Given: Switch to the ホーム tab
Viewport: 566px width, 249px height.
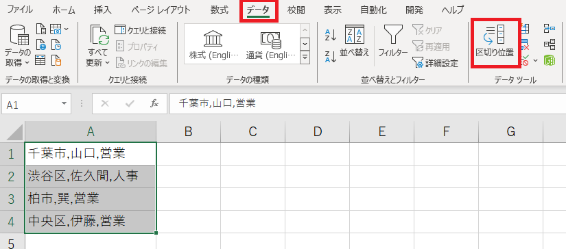Looking at the screenshot, I should 64,10.
